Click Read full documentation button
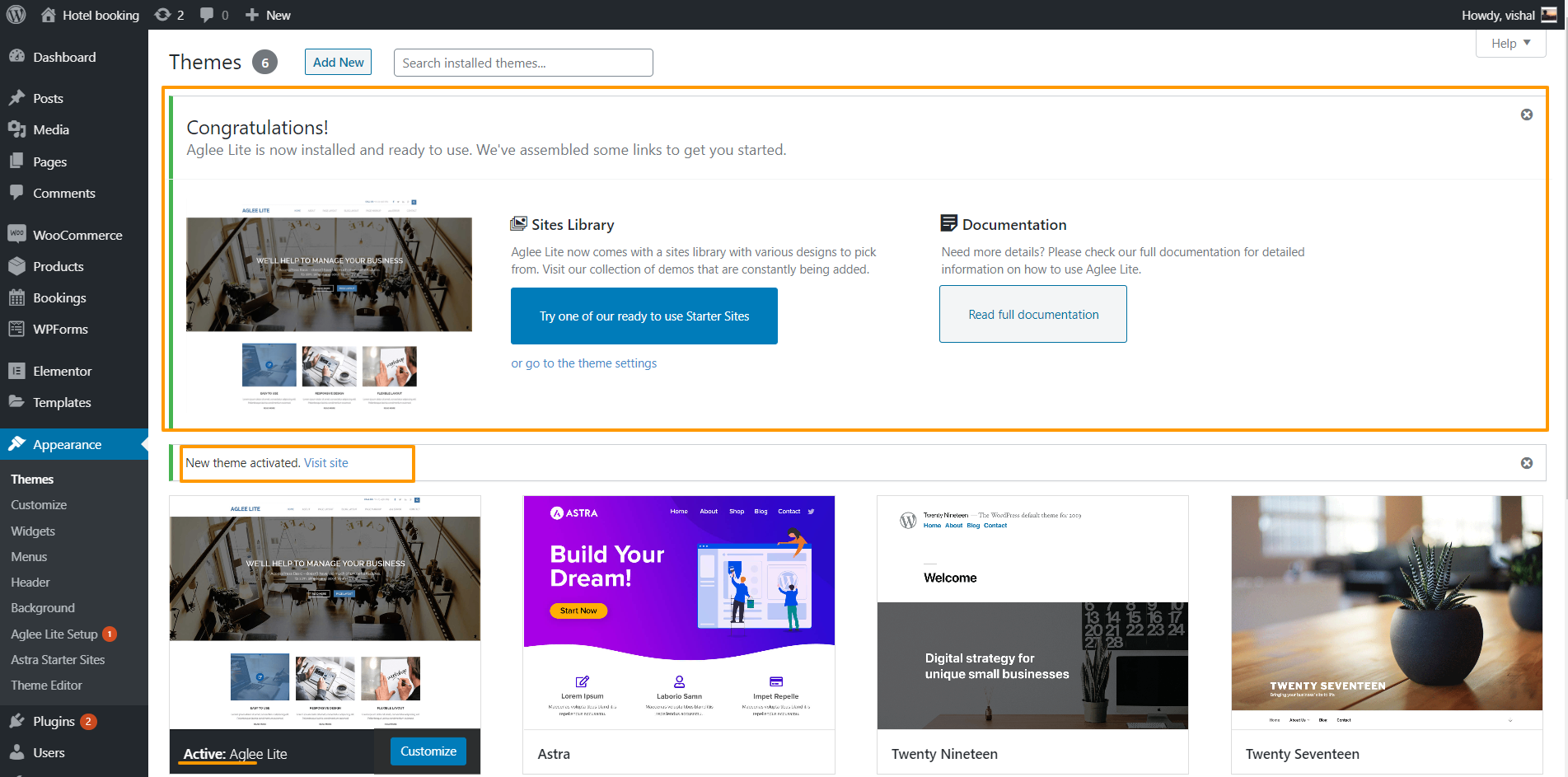 click(1033, 314)
